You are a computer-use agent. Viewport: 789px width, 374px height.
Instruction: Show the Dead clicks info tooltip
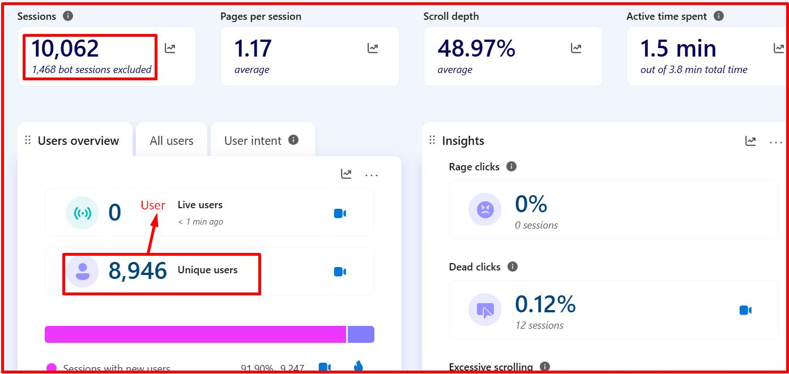point(513,266)
